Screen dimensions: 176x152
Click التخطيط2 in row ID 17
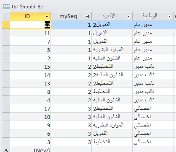coord(103,108)
